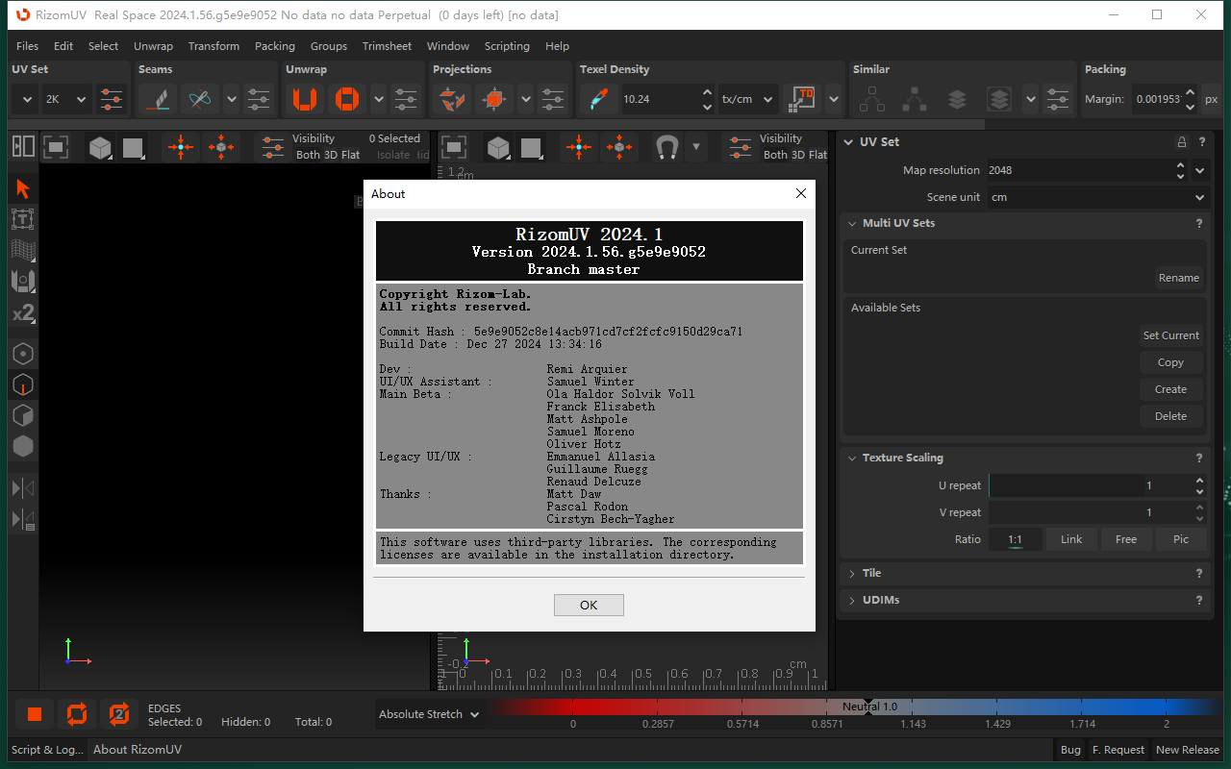Click OK in About dialog
The image size is (1231, 769).
tap(589, 605)
